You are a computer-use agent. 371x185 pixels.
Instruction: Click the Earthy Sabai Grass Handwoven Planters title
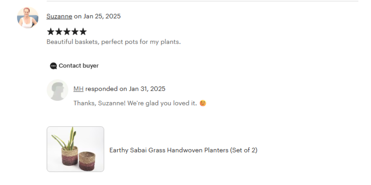[x=169, y=150]
